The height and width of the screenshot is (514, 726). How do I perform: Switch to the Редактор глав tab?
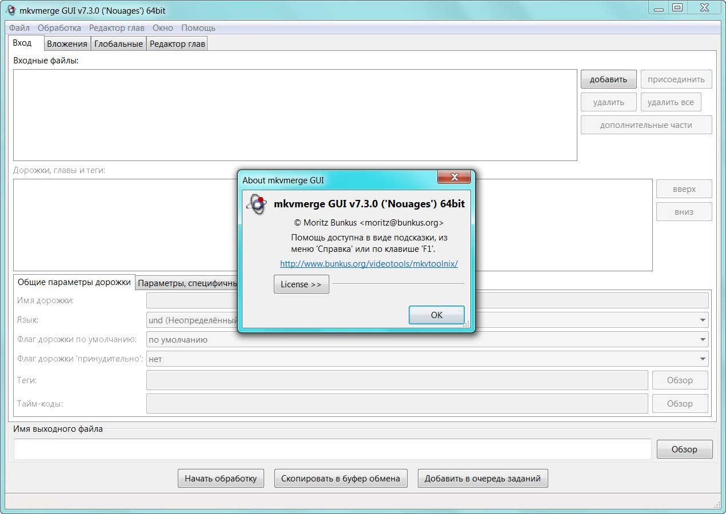tap(177, 44)
